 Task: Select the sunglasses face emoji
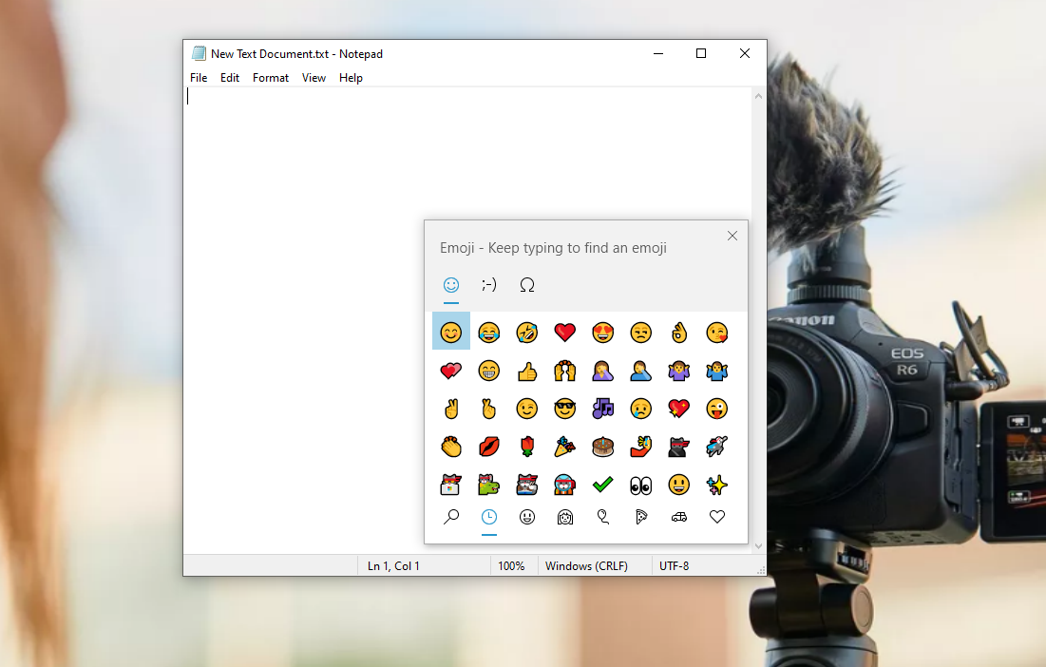(565, 409)
